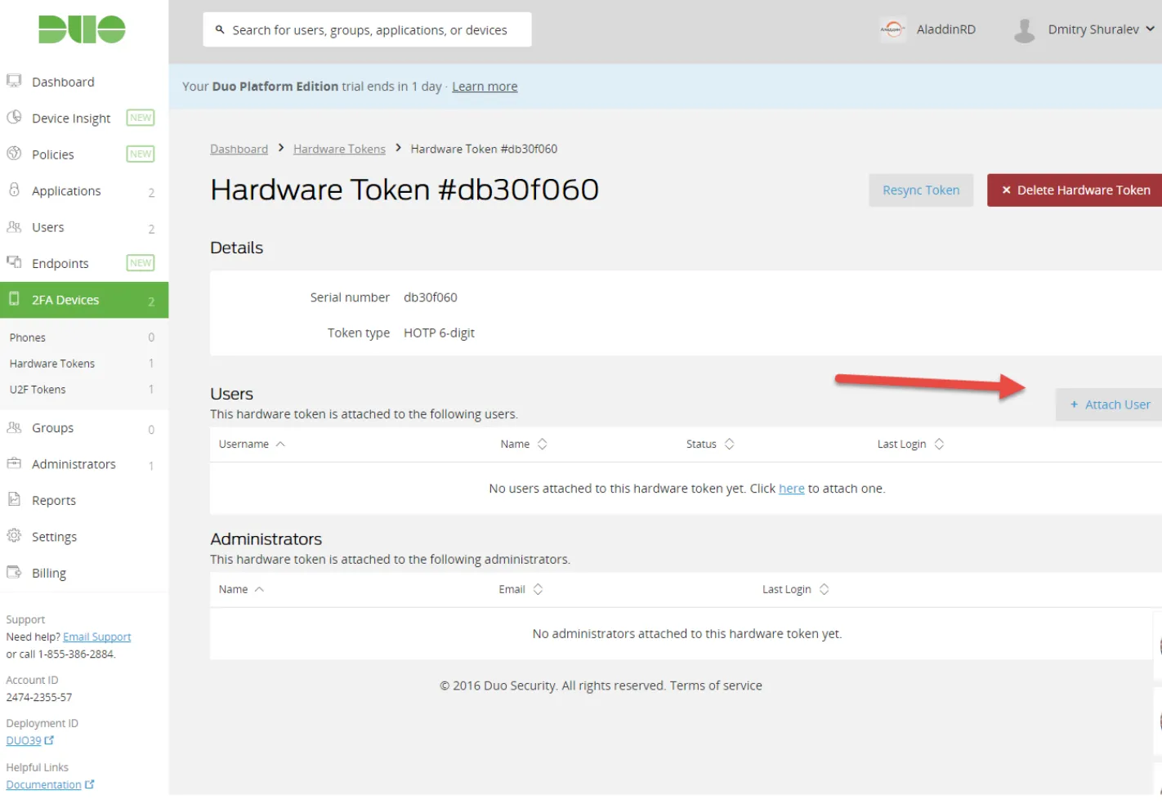Sort users table by Name arrow
Screen dimensions: 1162x804
[542, 444]
